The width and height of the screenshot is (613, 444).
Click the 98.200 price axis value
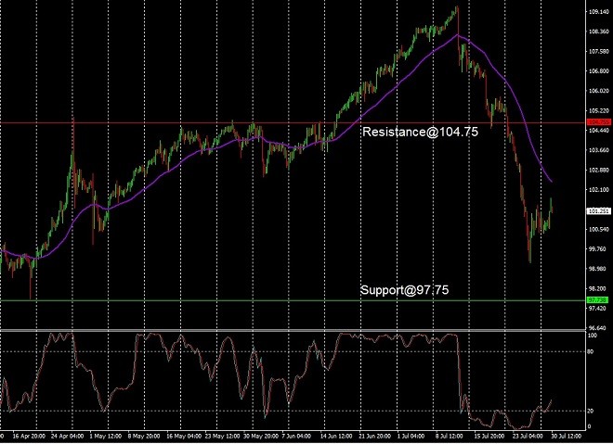pyautogui.click(x=598, y=288)
